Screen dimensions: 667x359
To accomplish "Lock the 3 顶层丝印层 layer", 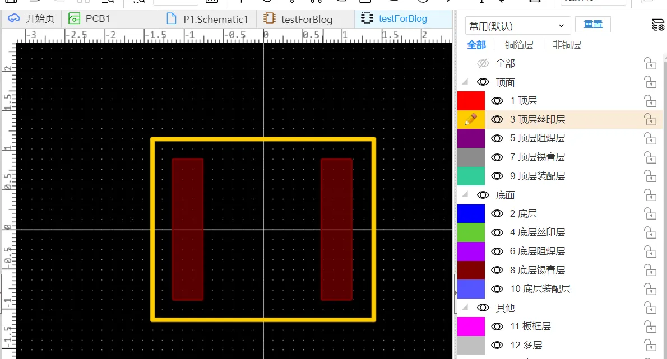I will (x=650, y=120).
